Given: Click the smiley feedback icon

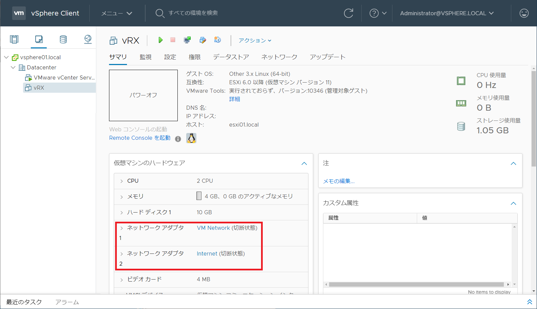Looking at the screenshot, I should (524, 13).
